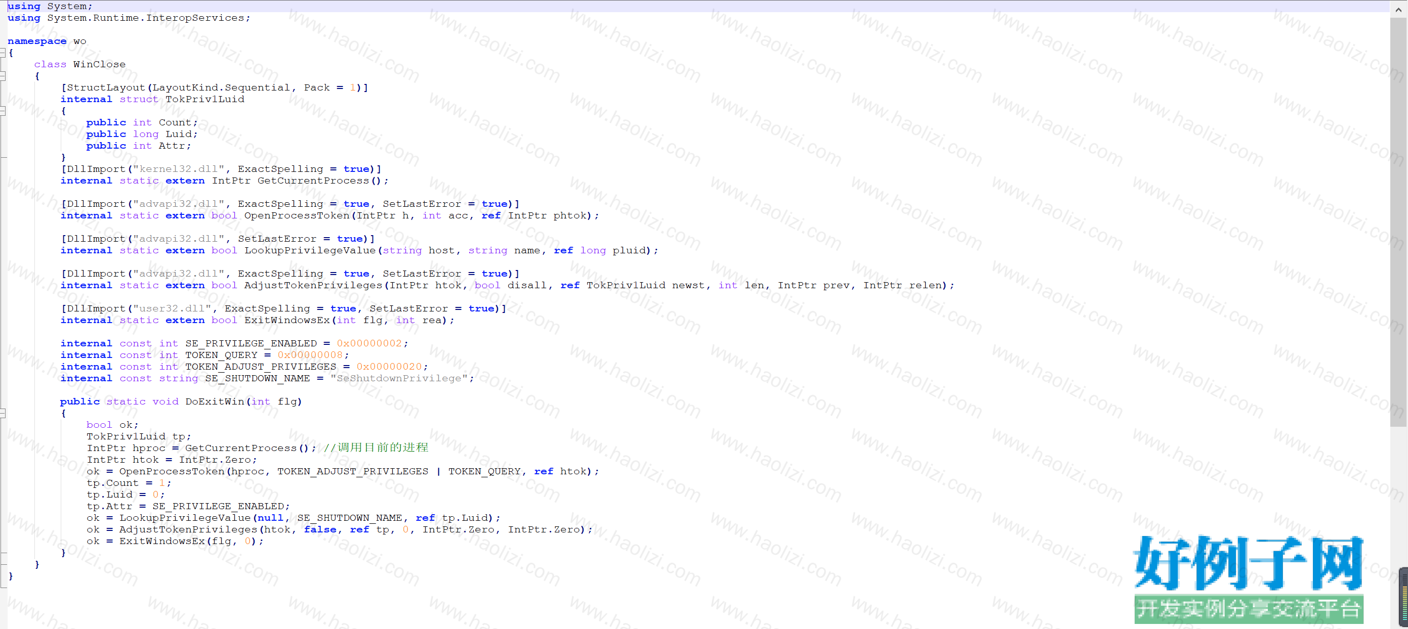Click 'System.Runtime.InteropServices' in the using line
Viewport: 1408px width, 629px height.
tap(145, 18)
